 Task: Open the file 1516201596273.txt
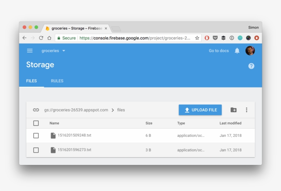74,150
